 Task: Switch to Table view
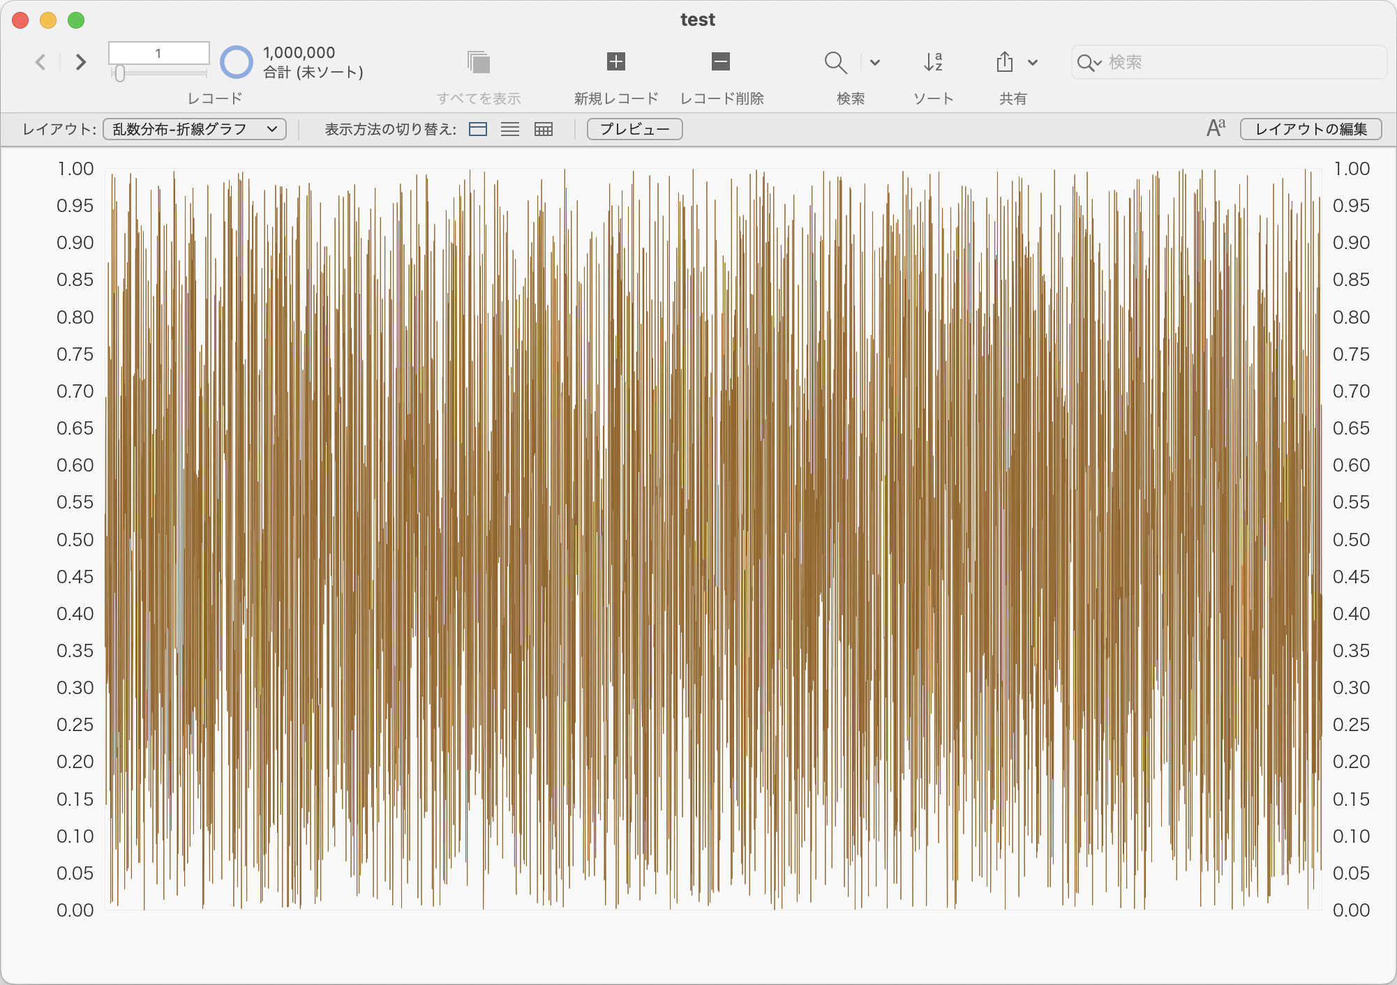543,129
